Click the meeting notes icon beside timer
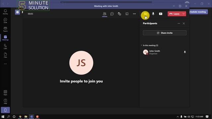This screenshot has width=212, height=119. coord(18,12)
